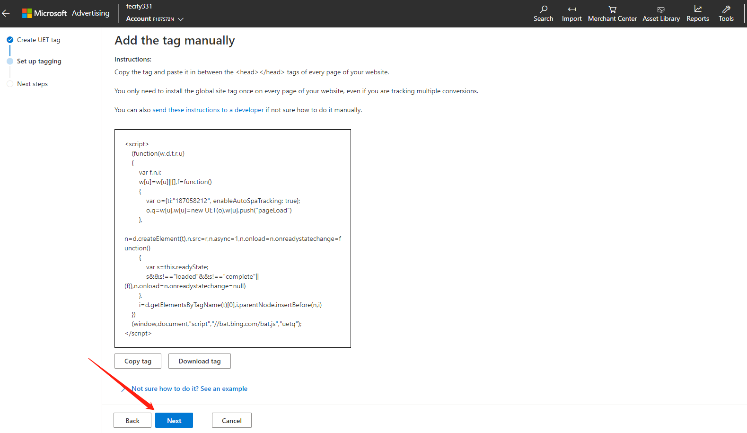Click the var s=this.readyState line
This screenshot has width=747, height=433.
click(x=177, y=267)
